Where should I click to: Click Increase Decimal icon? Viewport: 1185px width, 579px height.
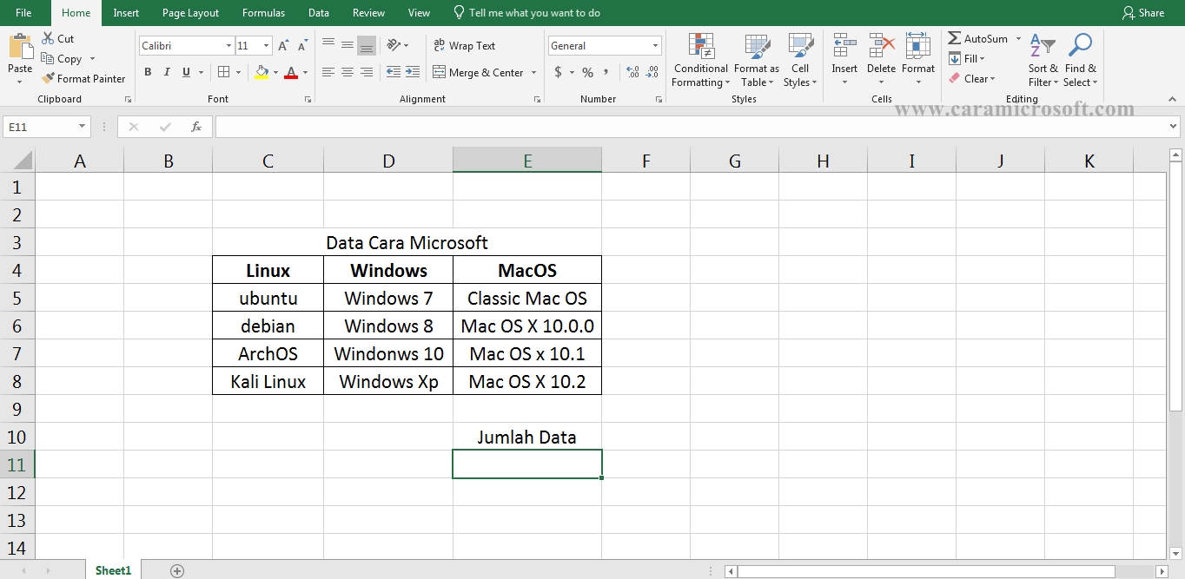pyautogui.click(x=632, y=72)
